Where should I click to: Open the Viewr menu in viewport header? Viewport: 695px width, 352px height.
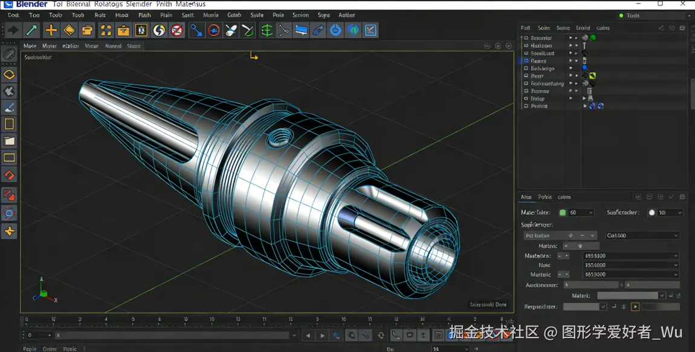pos(91,45)
